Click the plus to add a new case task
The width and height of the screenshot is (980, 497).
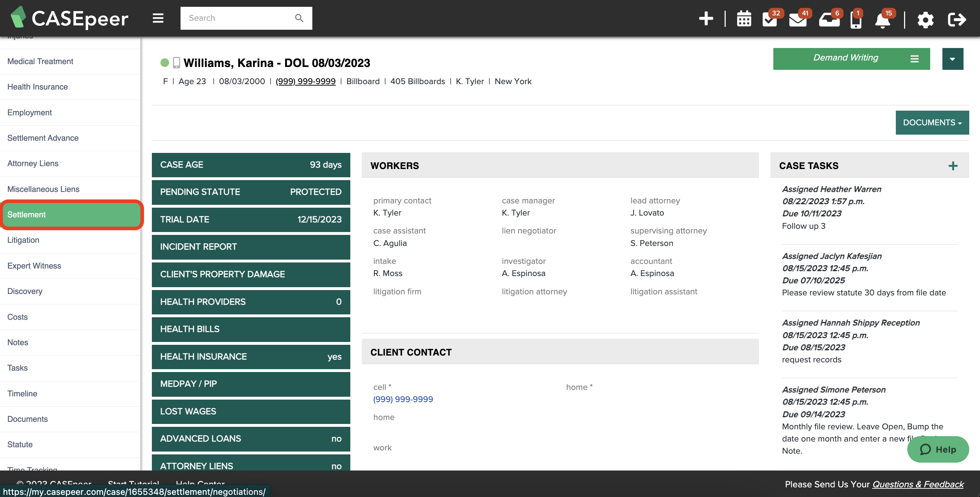pos(953,165)
